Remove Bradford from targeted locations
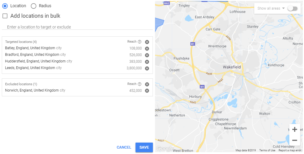Image resolution: width=304 pixels, height=154 pixels. (147, 55)
